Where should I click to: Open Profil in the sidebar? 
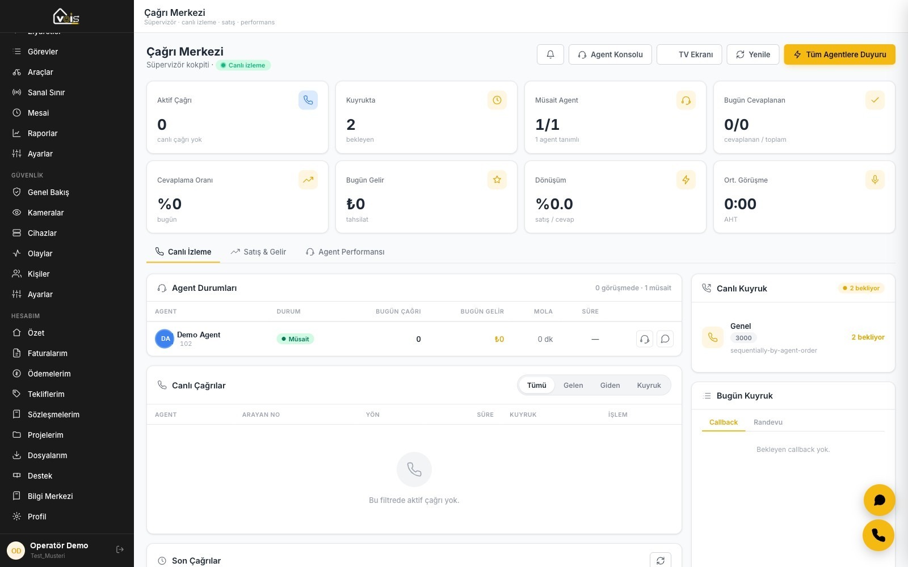tap(67, 517)
